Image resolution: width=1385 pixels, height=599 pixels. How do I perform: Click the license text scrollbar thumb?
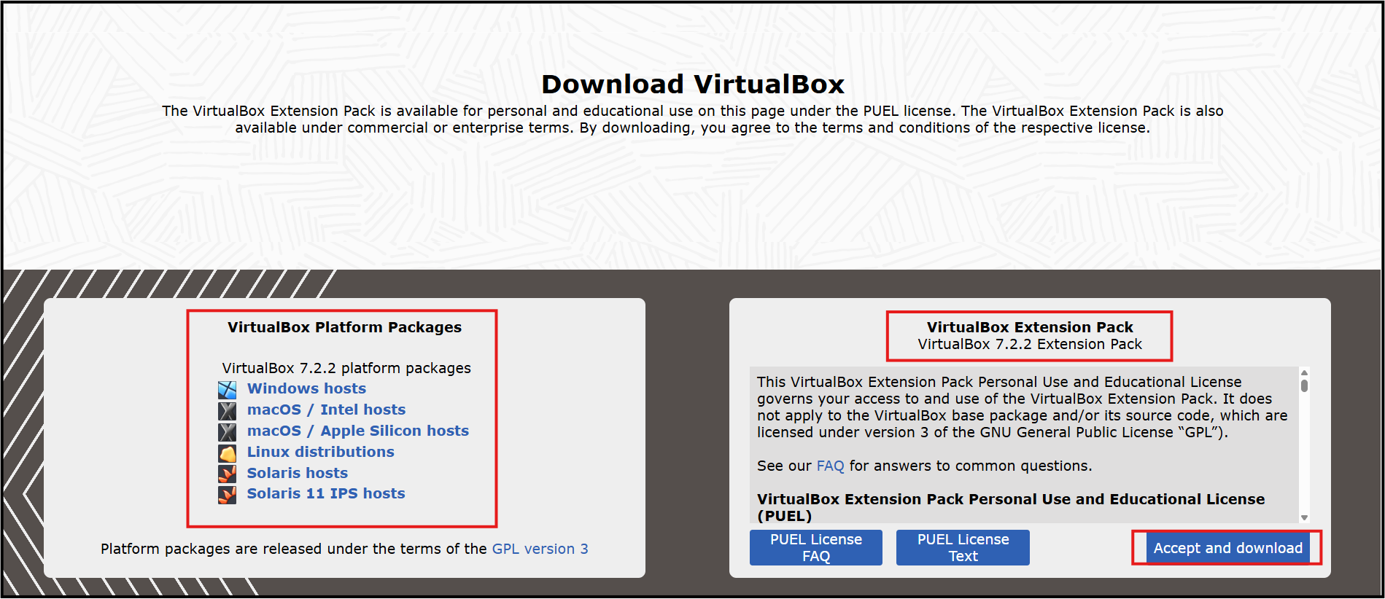1304,385
